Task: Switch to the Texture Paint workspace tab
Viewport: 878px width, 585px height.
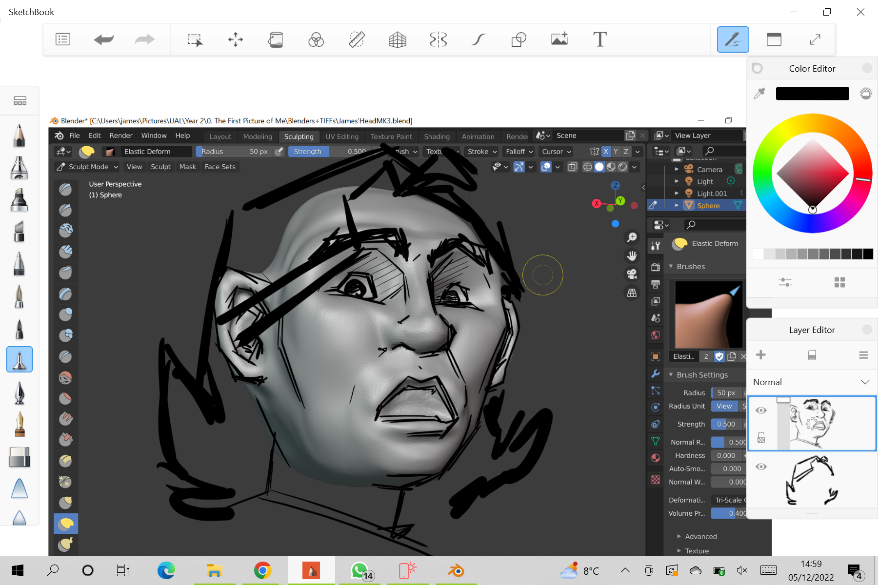Action: pyautogui.click(x=391, y=136)
